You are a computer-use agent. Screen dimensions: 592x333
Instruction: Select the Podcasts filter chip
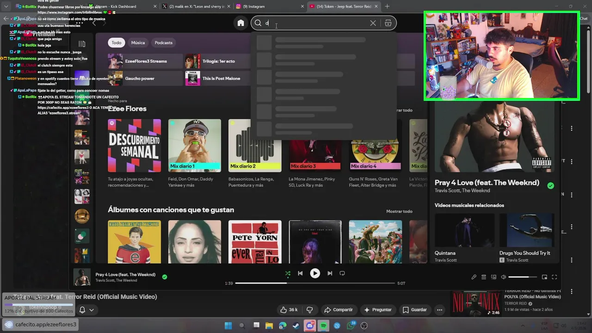(163, 43)
